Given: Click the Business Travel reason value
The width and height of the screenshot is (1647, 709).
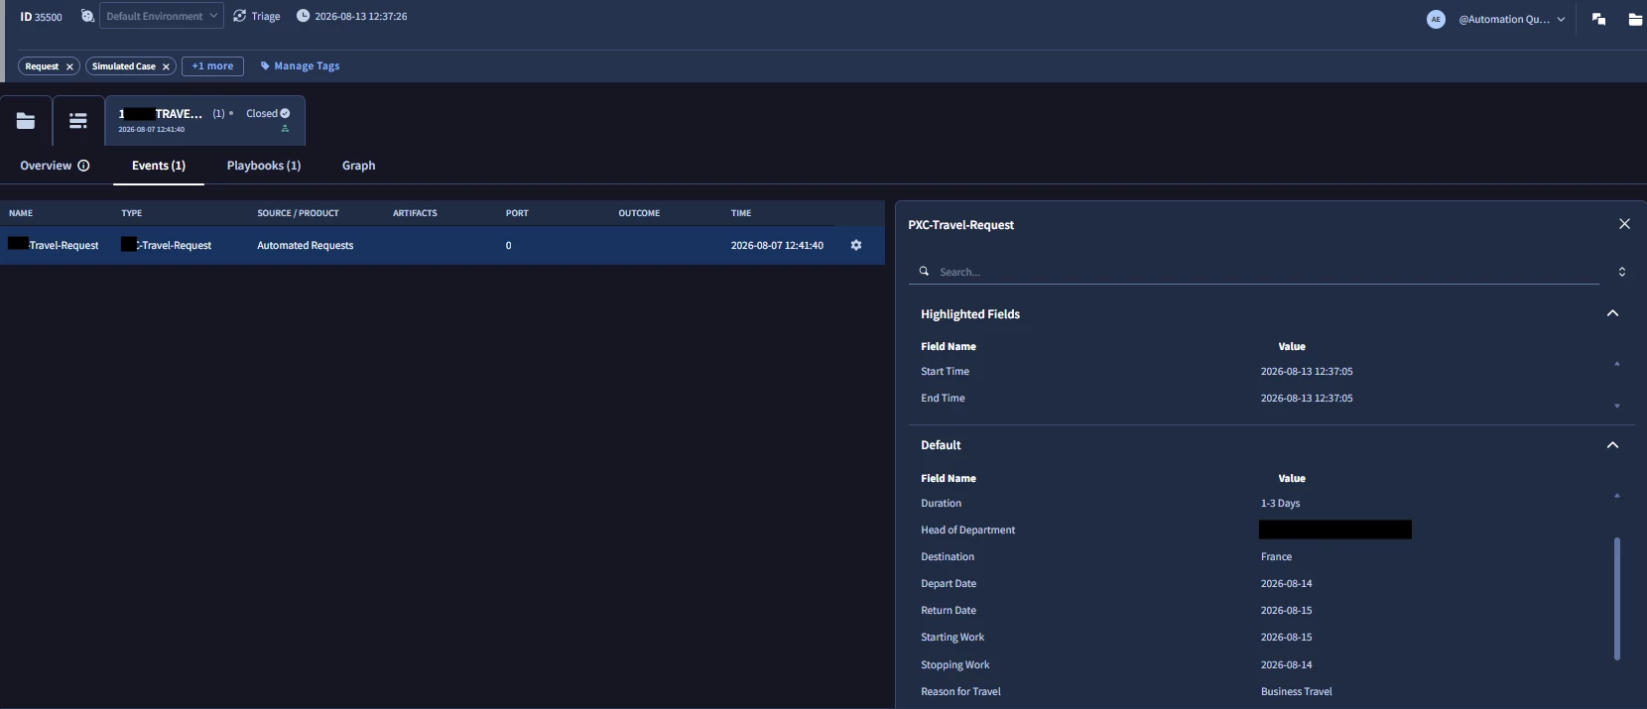Looking at the screenshot, I should [x=1296, y=691].
